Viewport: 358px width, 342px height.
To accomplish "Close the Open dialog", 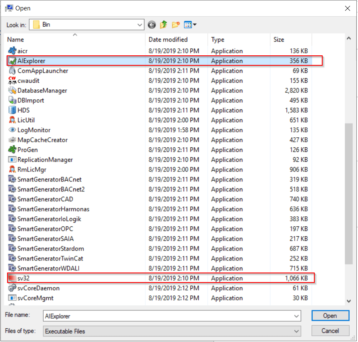I will click(348, 8).
